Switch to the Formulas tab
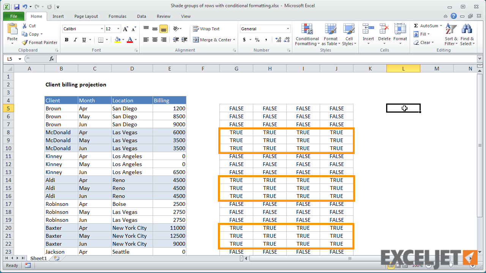Viewport: 486px width, 273px height. (117, 16)
